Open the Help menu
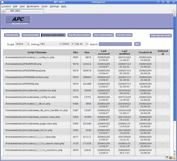 tap(64, 6)
